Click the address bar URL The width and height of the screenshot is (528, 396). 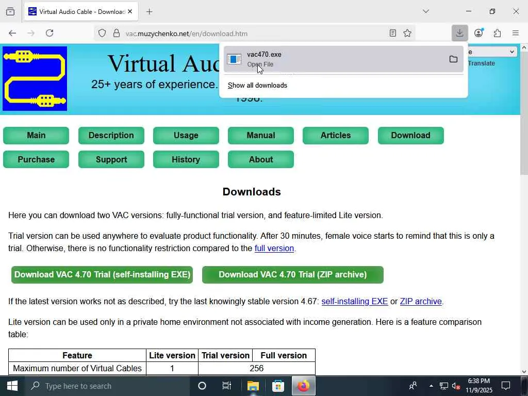pos(187,34)
